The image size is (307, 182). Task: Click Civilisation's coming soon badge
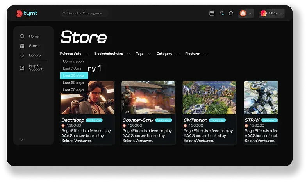point(217,120)
